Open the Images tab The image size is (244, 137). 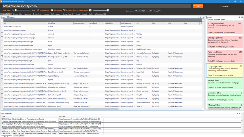(x=46, y=14)
